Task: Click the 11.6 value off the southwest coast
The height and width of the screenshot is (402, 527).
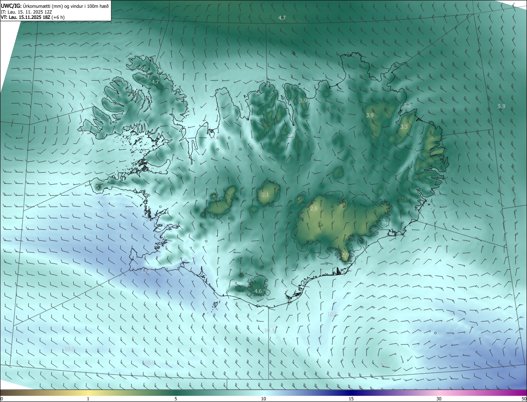Action: coord(146,271)
